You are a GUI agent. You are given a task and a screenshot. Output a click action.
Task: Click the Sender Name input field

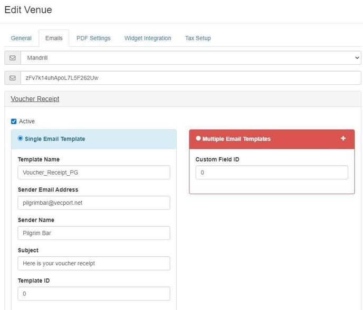tap(94, 233)
